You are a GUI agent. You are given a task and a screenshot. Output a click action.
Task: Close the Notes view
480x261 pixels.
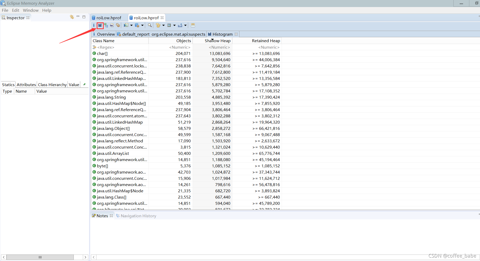pos(111,216)
